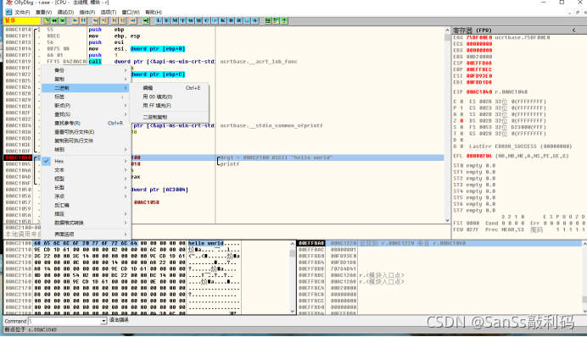The width and height of the screenshot is (587, 337).
Task: Click the step into toolbar icon
Action: [96, 20]
